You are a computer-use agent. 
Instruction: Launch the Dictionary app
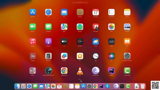click(33, 56)
